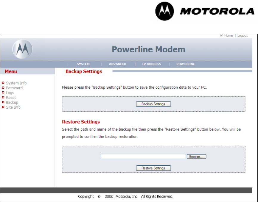The width and height of the screenshot is (258, 202).
Task: Click the red arrow icon beside Backup
Action: pyautogui.click(x=3, y=102)
